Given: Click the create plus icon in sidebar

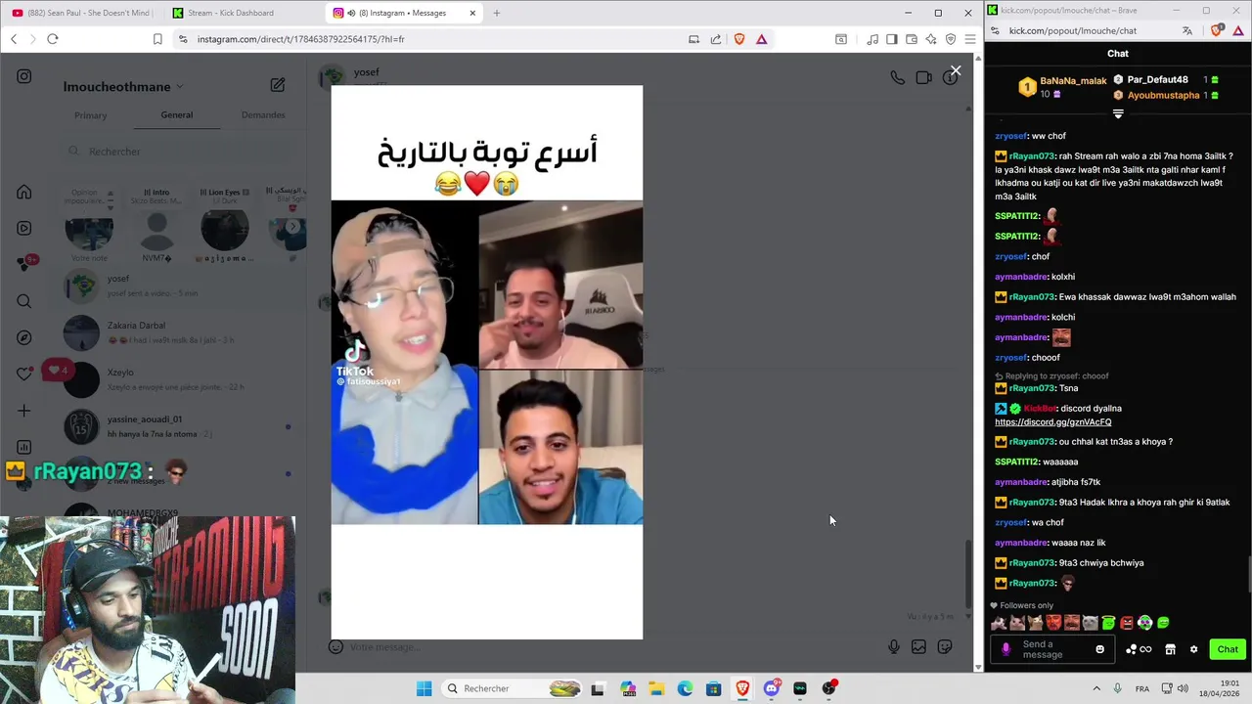Looking at the screenshot, I should tap(24, 411).
